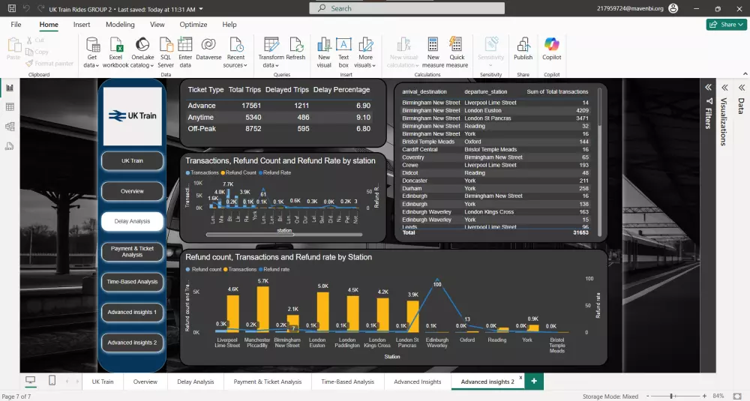This screenshot has height=401, width=750.
Task: Switch to Model view in left sidebar
Action: click(x=10, y=127)
